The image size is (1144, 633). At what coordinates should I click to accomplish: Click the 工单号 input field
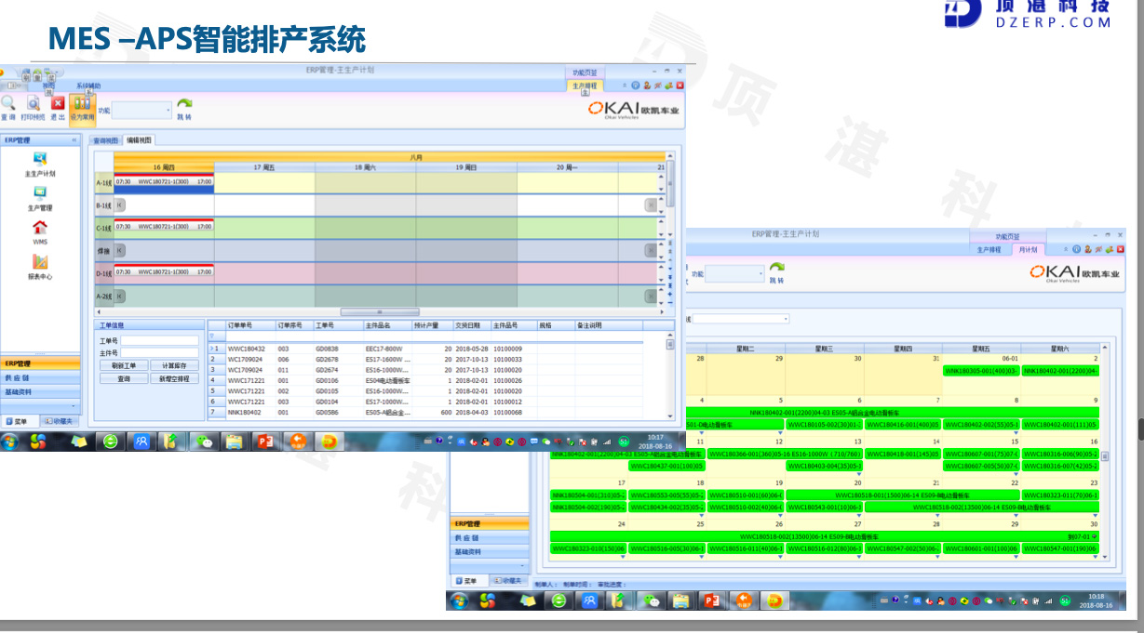[159, 341]
